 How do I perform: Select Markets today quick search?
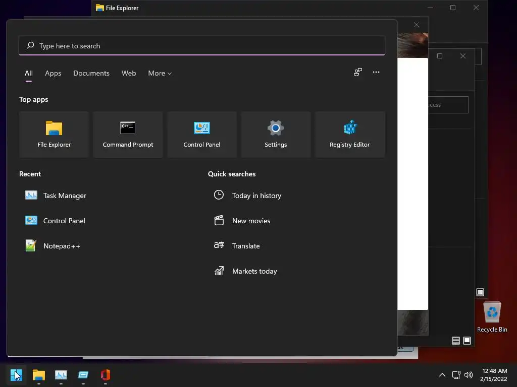pyautogui.click(x=245, y=271)
